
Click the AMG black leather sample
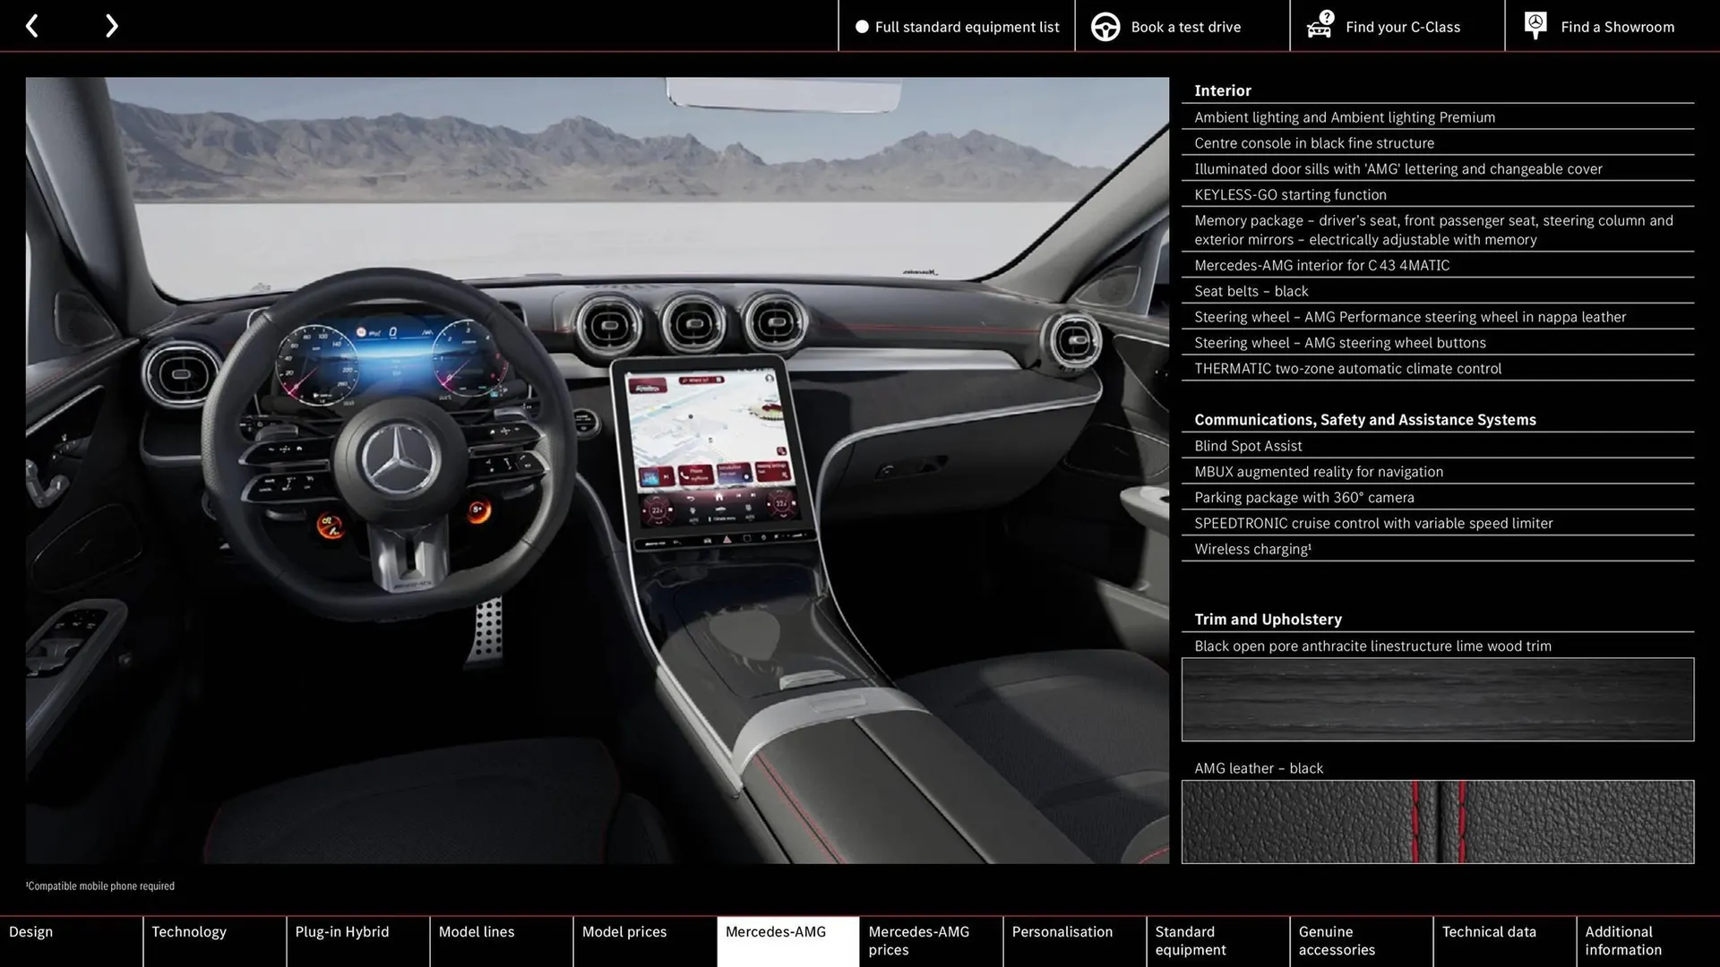[1437, 822]
